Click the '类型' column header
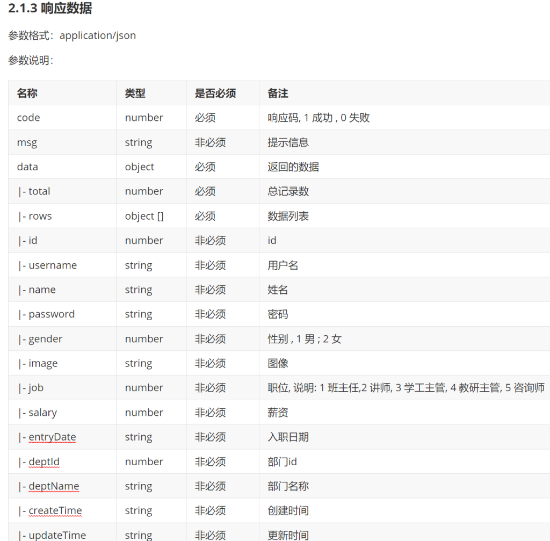The image size is (550, 541). [135, 93]
